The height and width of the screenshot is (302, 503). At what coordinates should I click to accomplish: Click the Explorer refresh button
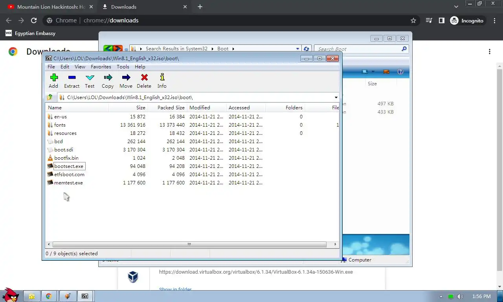point(307,49)
